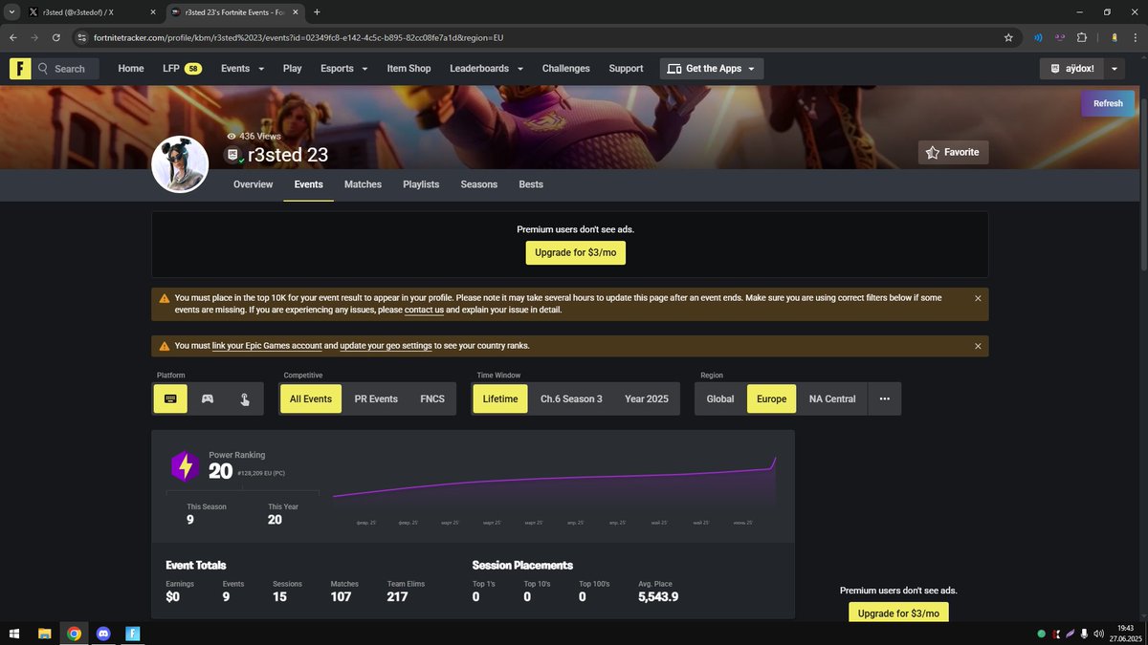
Task: Set time window to Year 2025
Action: tap(647, 398)
